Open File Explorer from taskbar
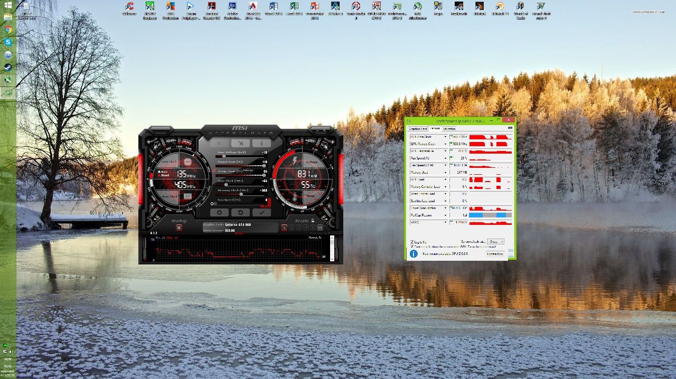The height and width of the screenshot is (379, 676). tap(8, 17)
